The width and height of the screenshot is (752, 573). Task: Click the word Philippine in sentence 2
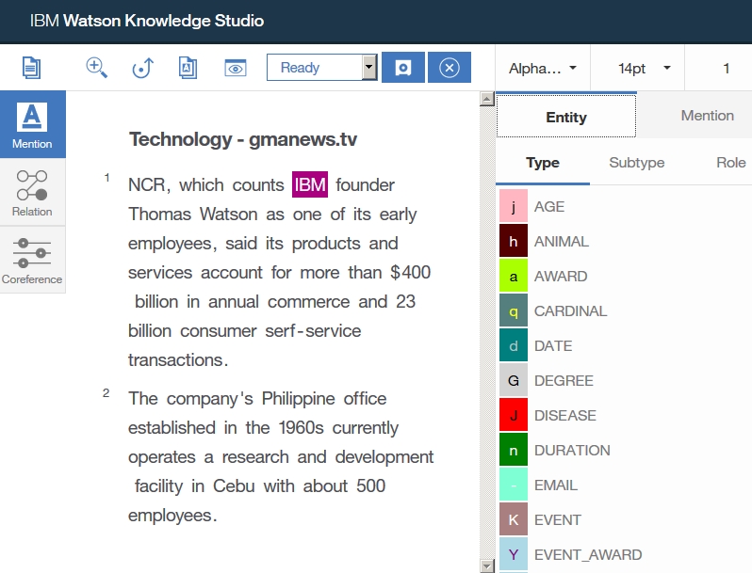(x=298, y=399)
